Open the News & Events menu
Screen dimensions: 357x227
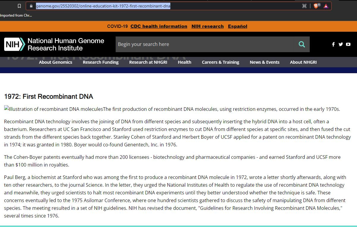[x=265, y=62]
